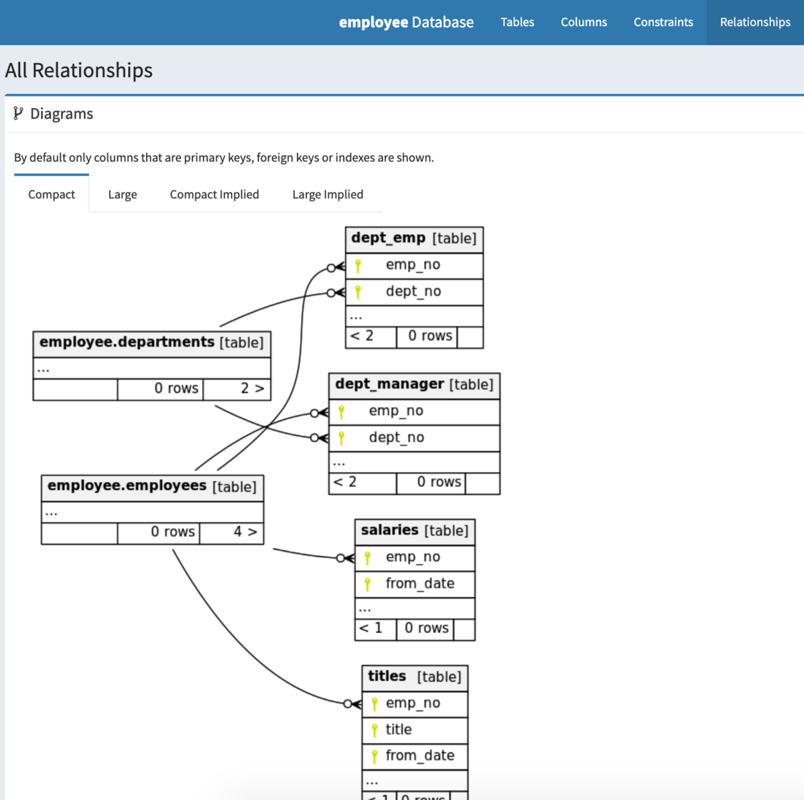Viewport: 804px width, 800px height.
Task: Click the '< 2' parents count in dept_manager
Action: click(x=346, y=483)
